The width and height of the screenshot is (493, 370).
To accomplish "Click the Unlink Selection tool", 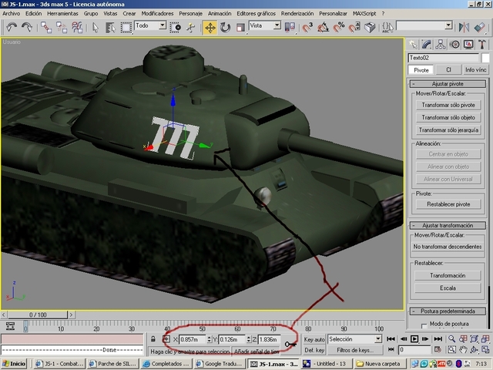I will pos(62,28).
